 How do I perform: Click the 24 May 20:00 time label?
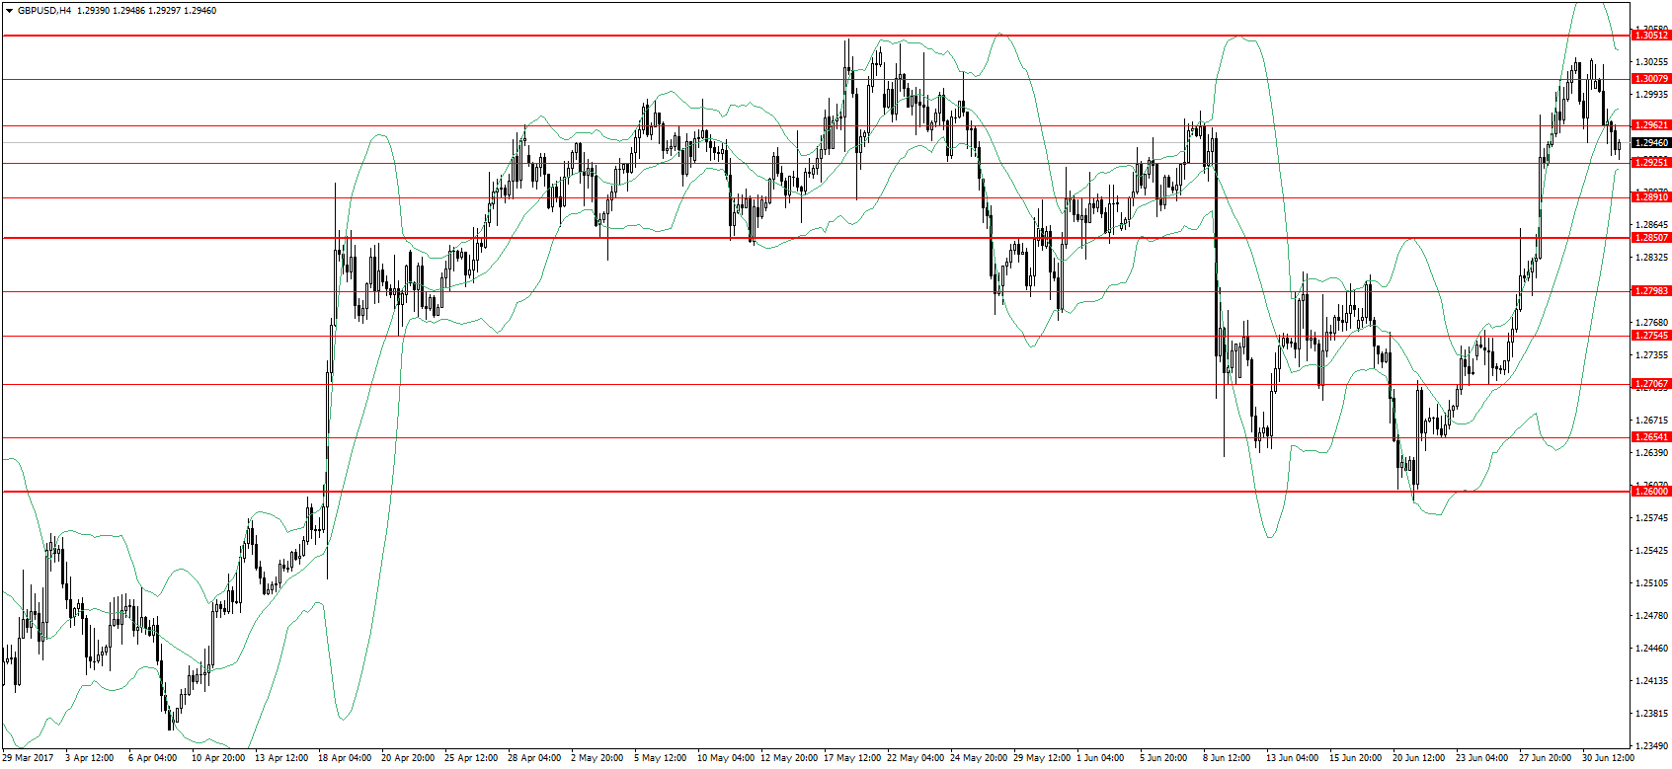pyautogui.click(x=979, y=759)
